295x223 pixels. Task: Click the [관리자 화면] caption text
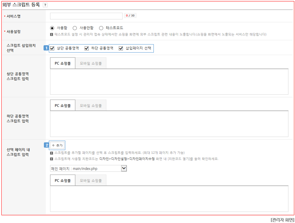[x=282, y=219]
